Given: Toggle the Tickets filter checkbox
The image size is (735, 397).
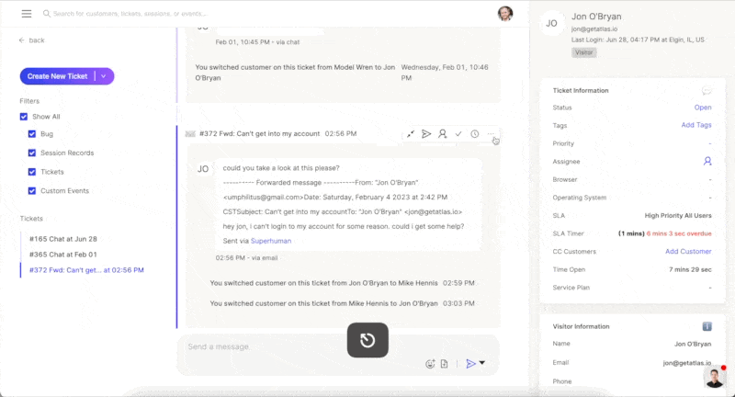Looking at the screenshot, I should pos(32,172).
